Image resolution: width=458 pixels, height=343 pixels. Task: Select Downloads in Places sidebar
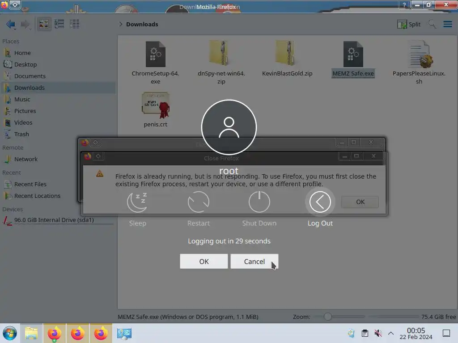pos(58,88)
